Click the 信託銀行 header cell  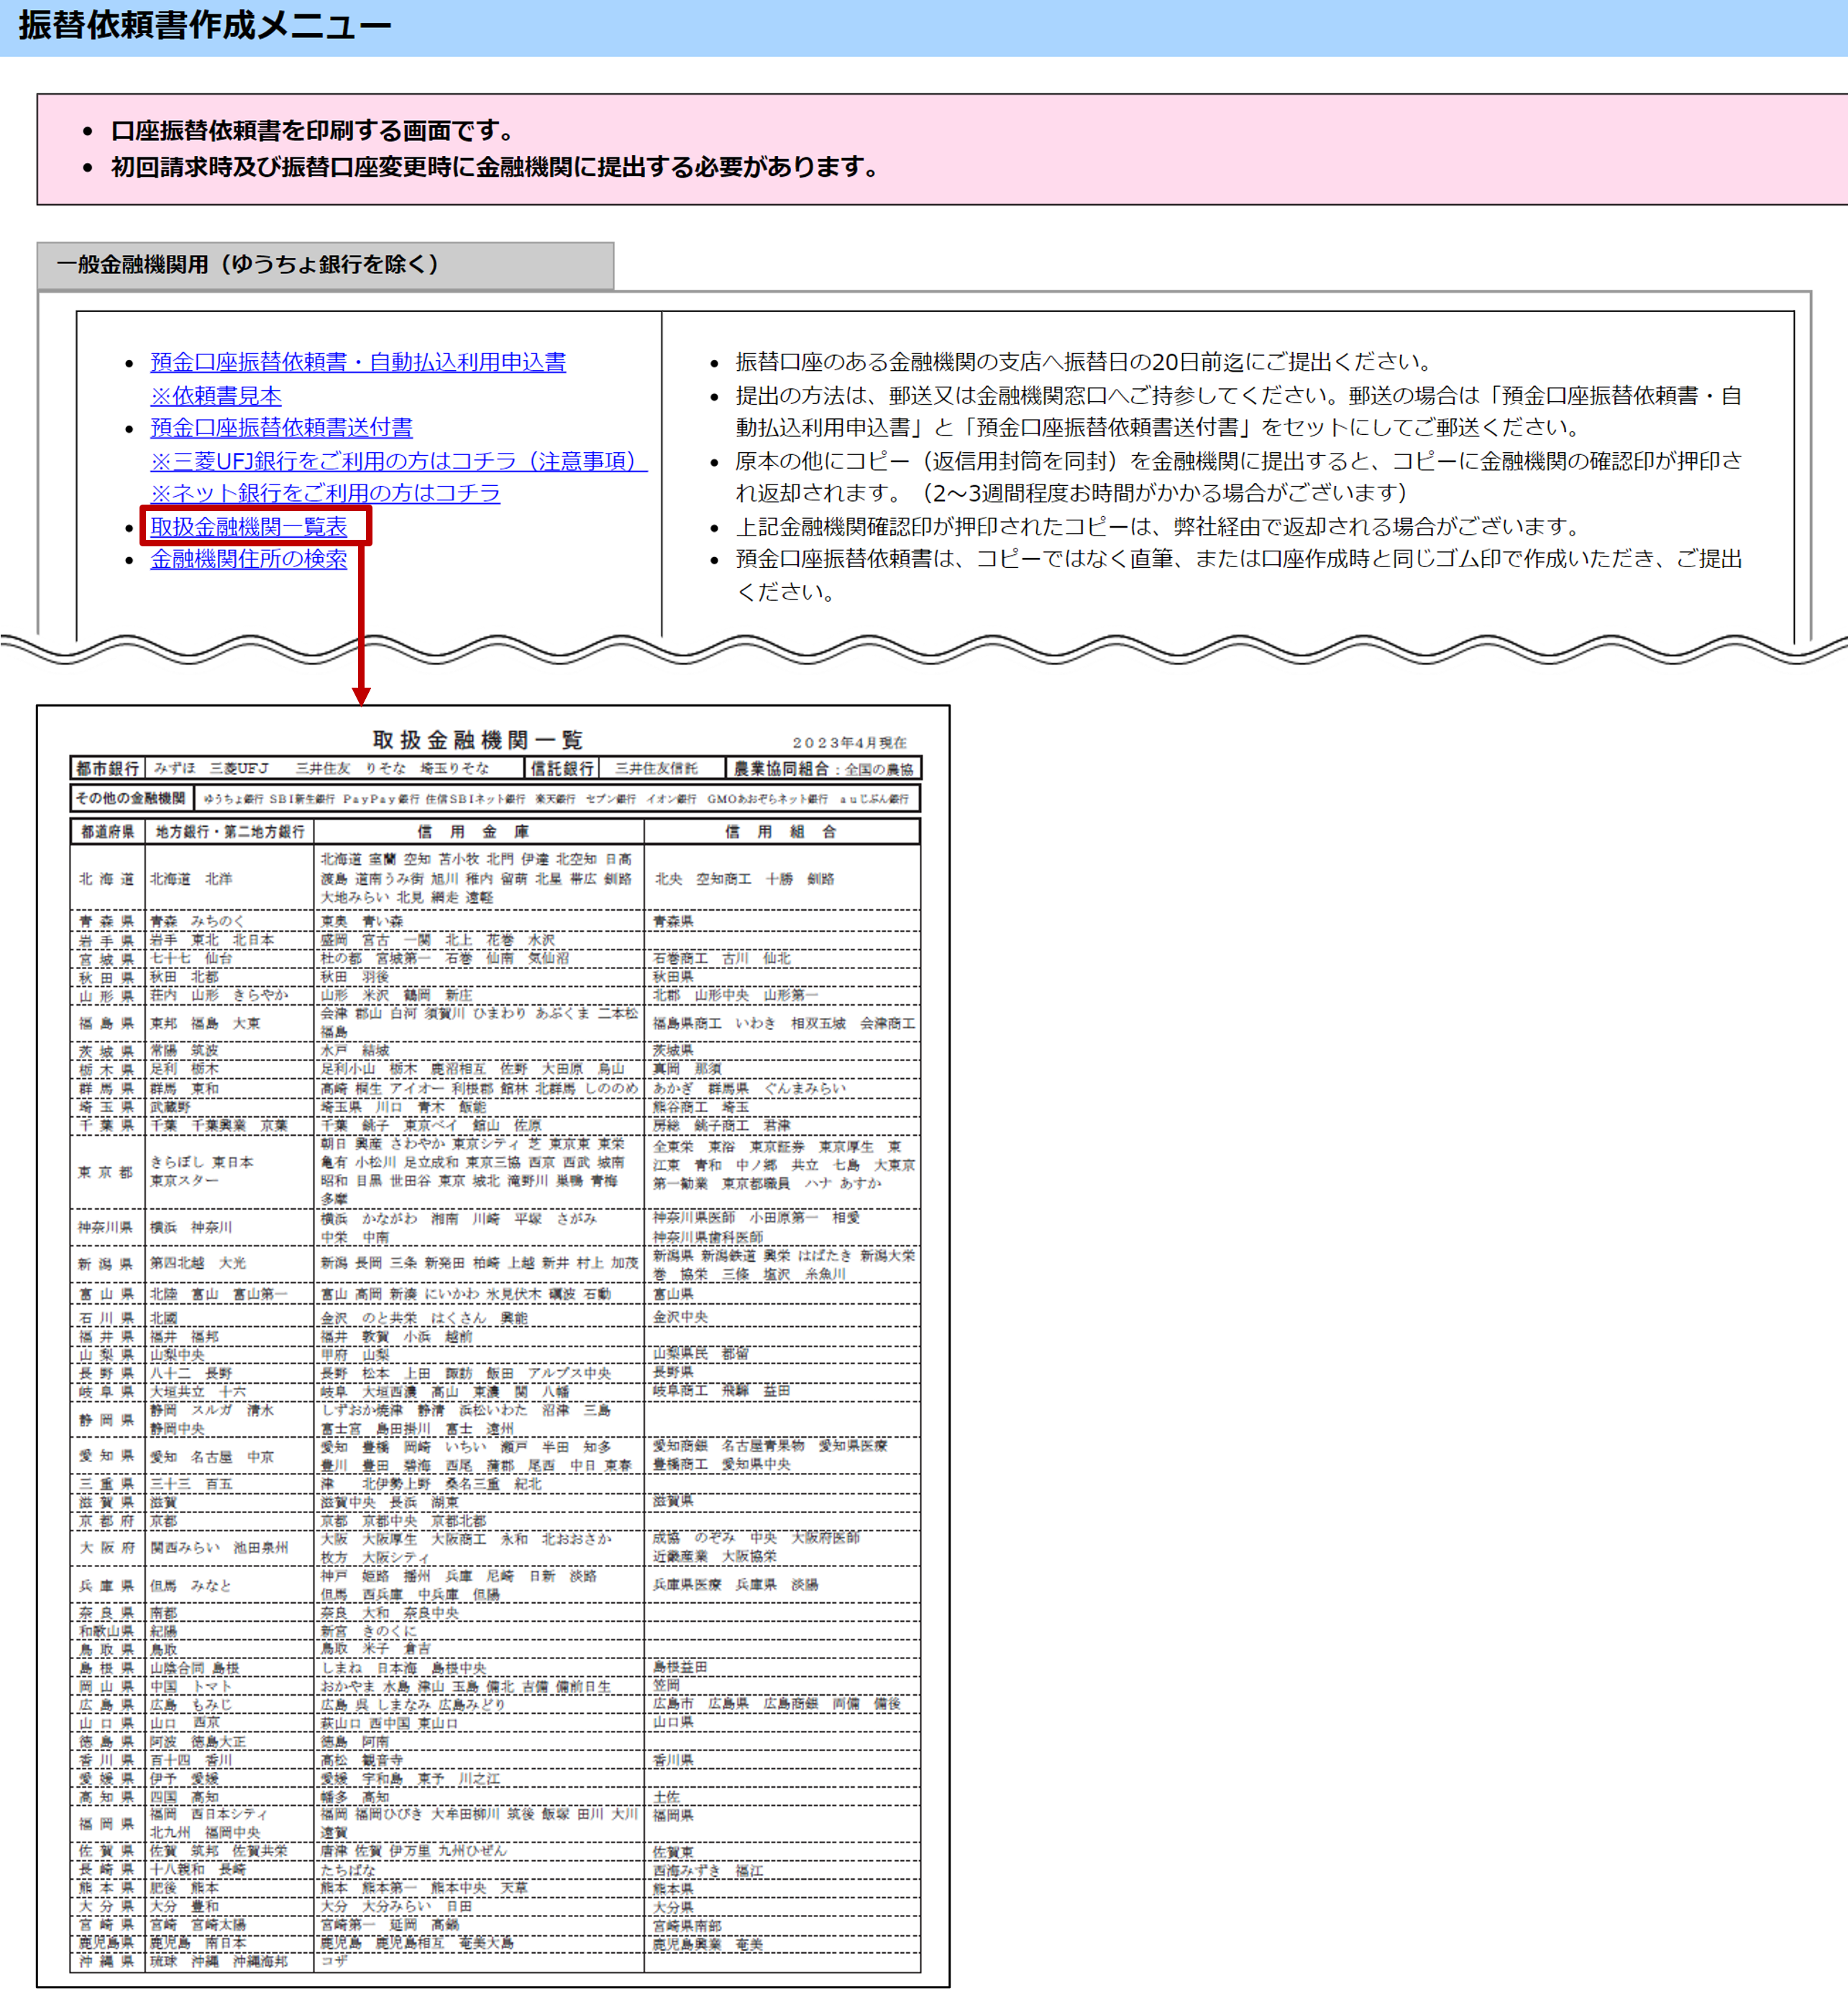click(562, 768)
